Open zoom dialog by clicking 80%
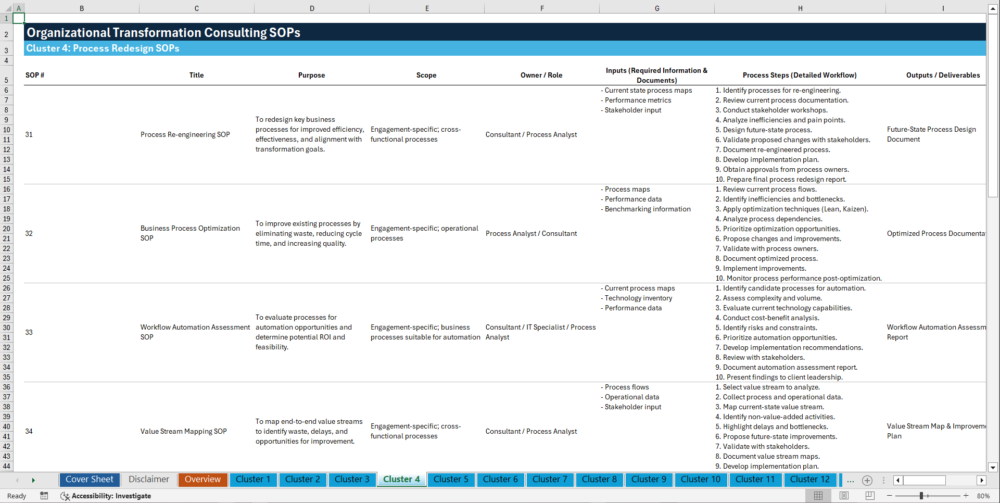 (983, 496)
